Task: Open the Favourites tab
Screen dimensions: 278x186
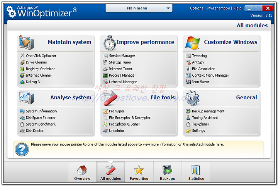Action: click(x=139, y=172)
